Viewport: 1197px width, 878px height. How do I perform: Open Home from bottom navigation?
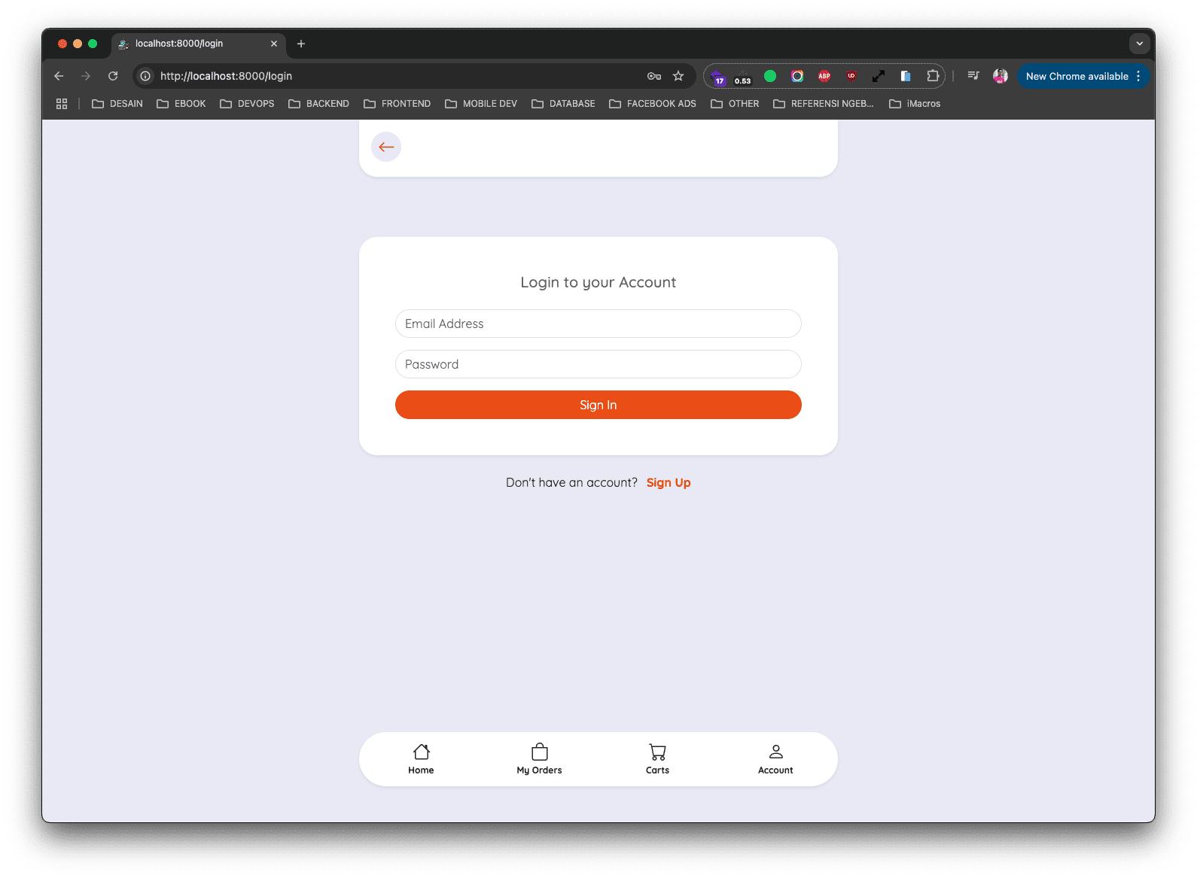pyautogui.click(x=421, y=758)
